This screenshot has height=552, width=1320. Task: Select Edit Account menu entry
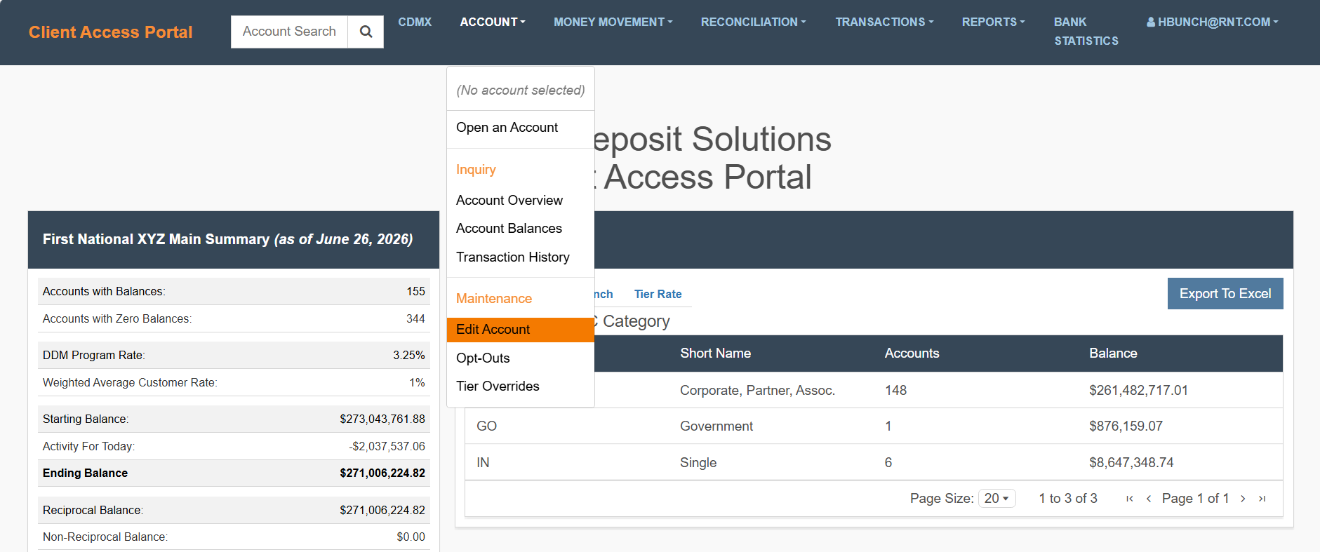[521, 330]
